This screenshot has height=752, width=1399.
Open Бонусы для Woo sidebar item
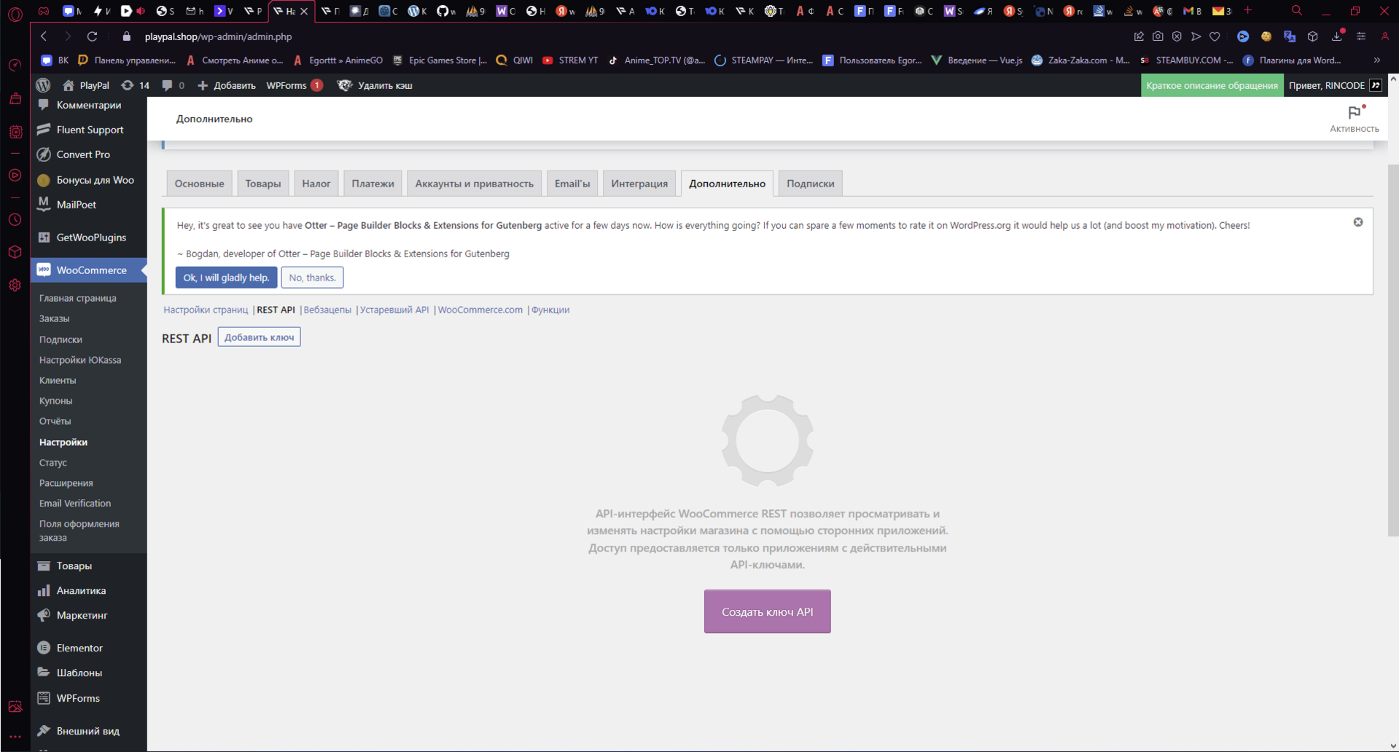tap(89, 180)
